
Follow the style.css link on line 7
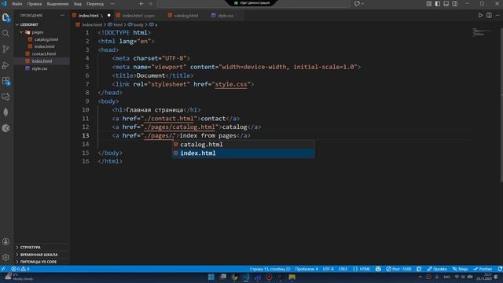pos(231,84)
